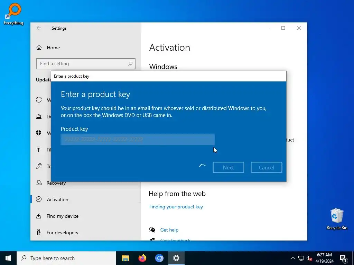Close the Settings window
Screen dimensions: 354x265
pos(299,28)
